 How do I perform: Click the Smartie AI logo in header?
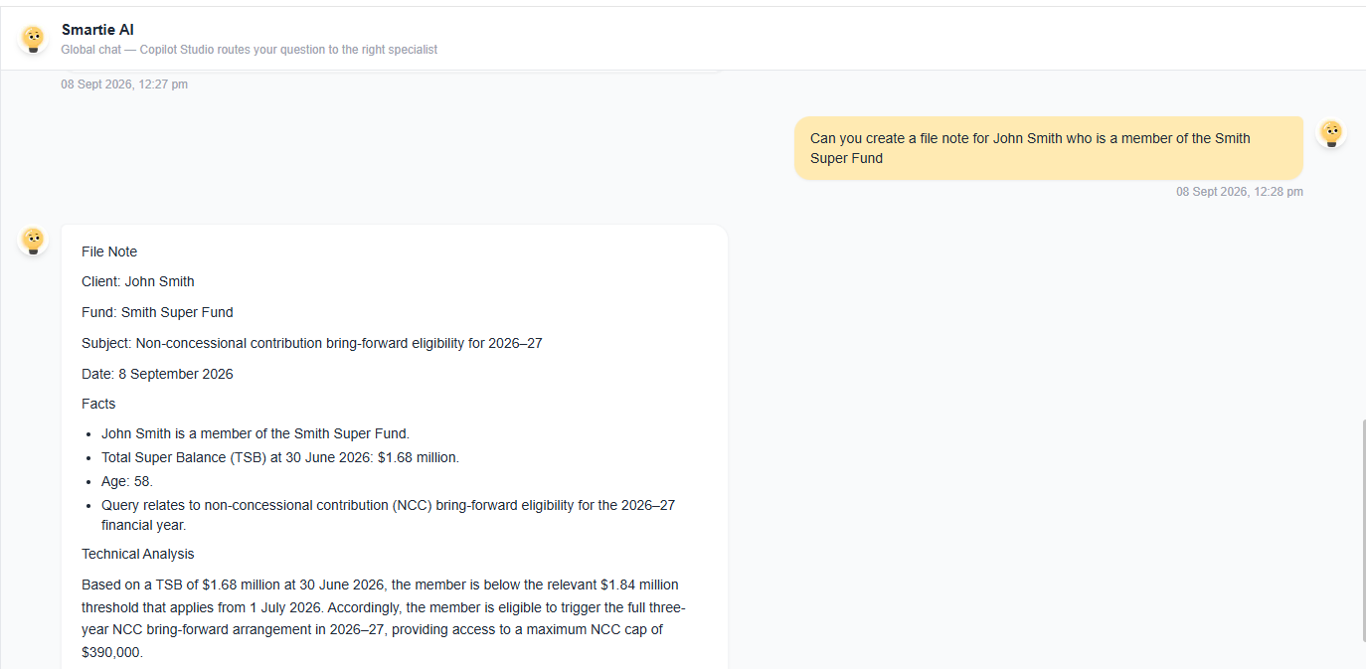(x=33, y=39)
